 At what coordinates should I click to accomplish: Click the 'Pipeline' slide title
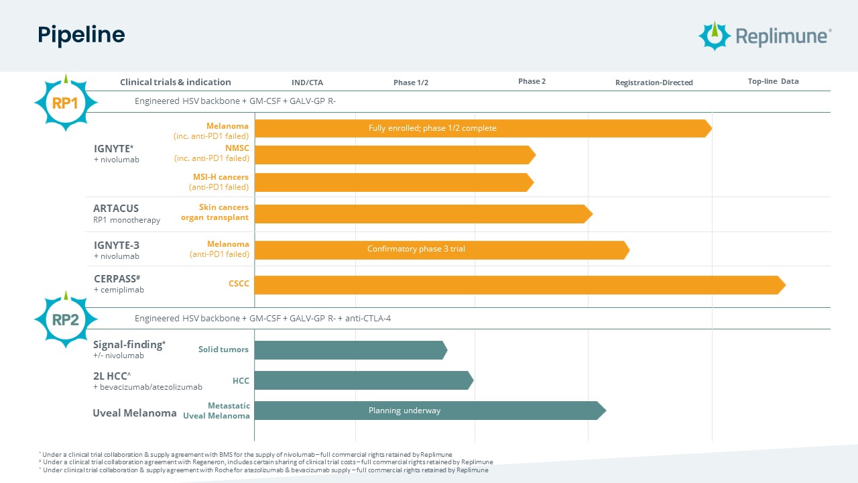pyautogui.click(x=81, y=35)
